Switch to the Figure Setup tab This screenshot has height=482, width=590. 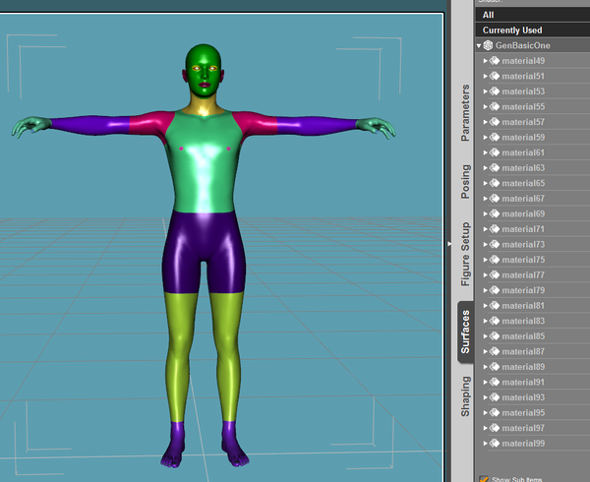click(465, 254)
